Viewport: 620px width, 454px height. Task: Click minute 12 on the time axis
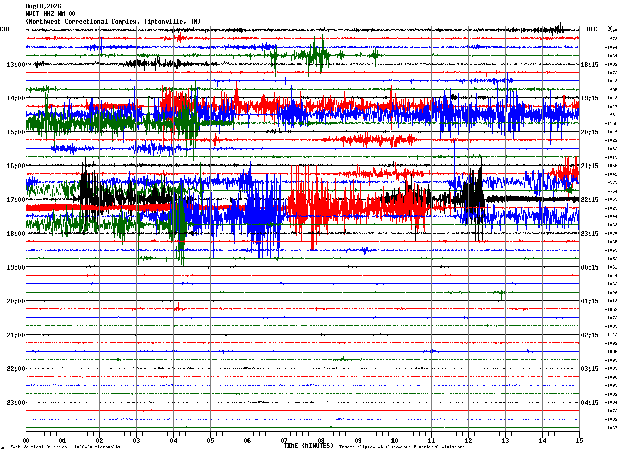(468, 440)
